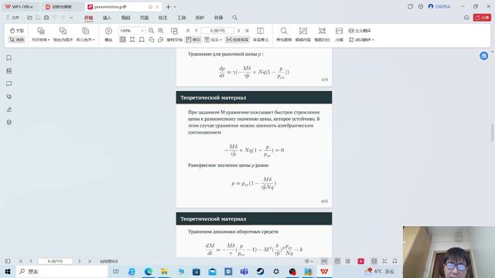
Task: Click the print quick access icon
Action: coord(46,18)
